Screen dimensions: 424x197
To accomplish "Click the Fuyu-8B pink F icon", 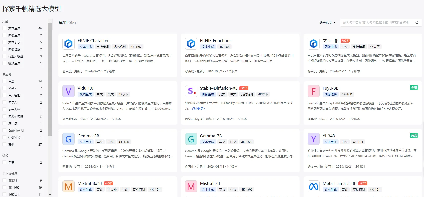I will point(314,91).
